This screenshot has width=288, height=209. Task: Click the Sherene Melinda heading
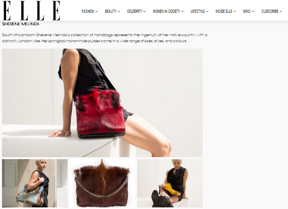click(21, 24)
